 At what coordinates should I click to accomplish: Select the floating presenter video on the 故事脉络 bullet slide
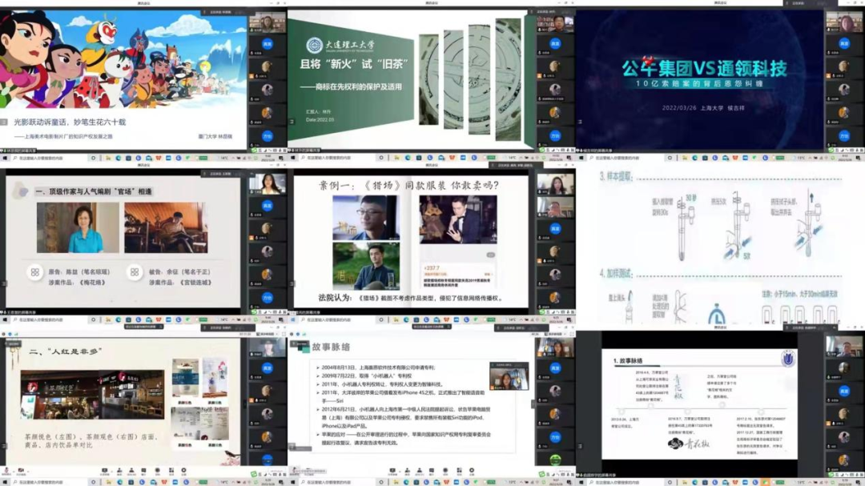pos(508,376)
